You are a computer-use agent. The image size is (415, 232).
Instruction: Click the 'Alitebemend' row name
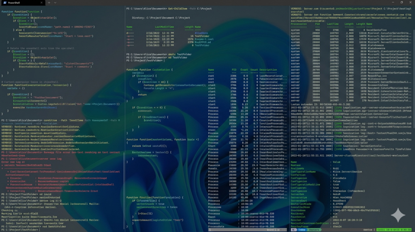[x=376, y=70]
